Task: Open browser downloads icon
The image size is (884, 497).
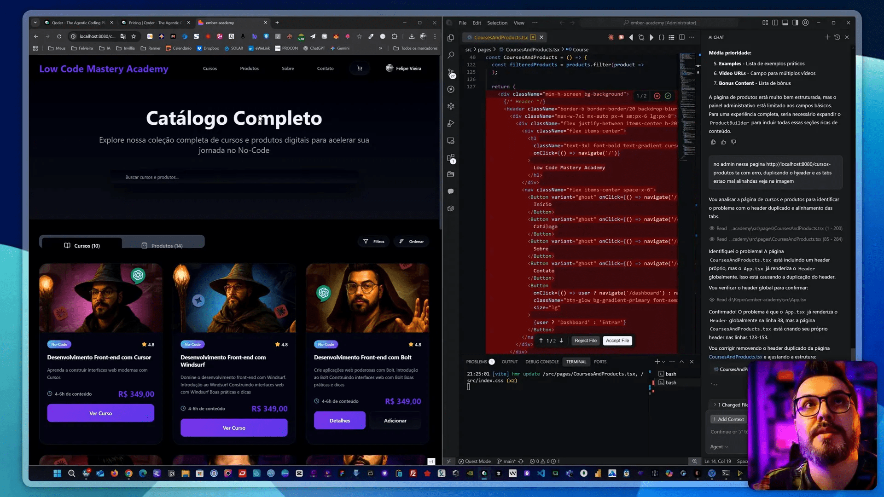Action: click(x=412, y=36)
